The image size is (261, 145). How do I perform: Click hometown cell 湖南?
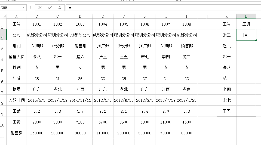coord(187,90)
